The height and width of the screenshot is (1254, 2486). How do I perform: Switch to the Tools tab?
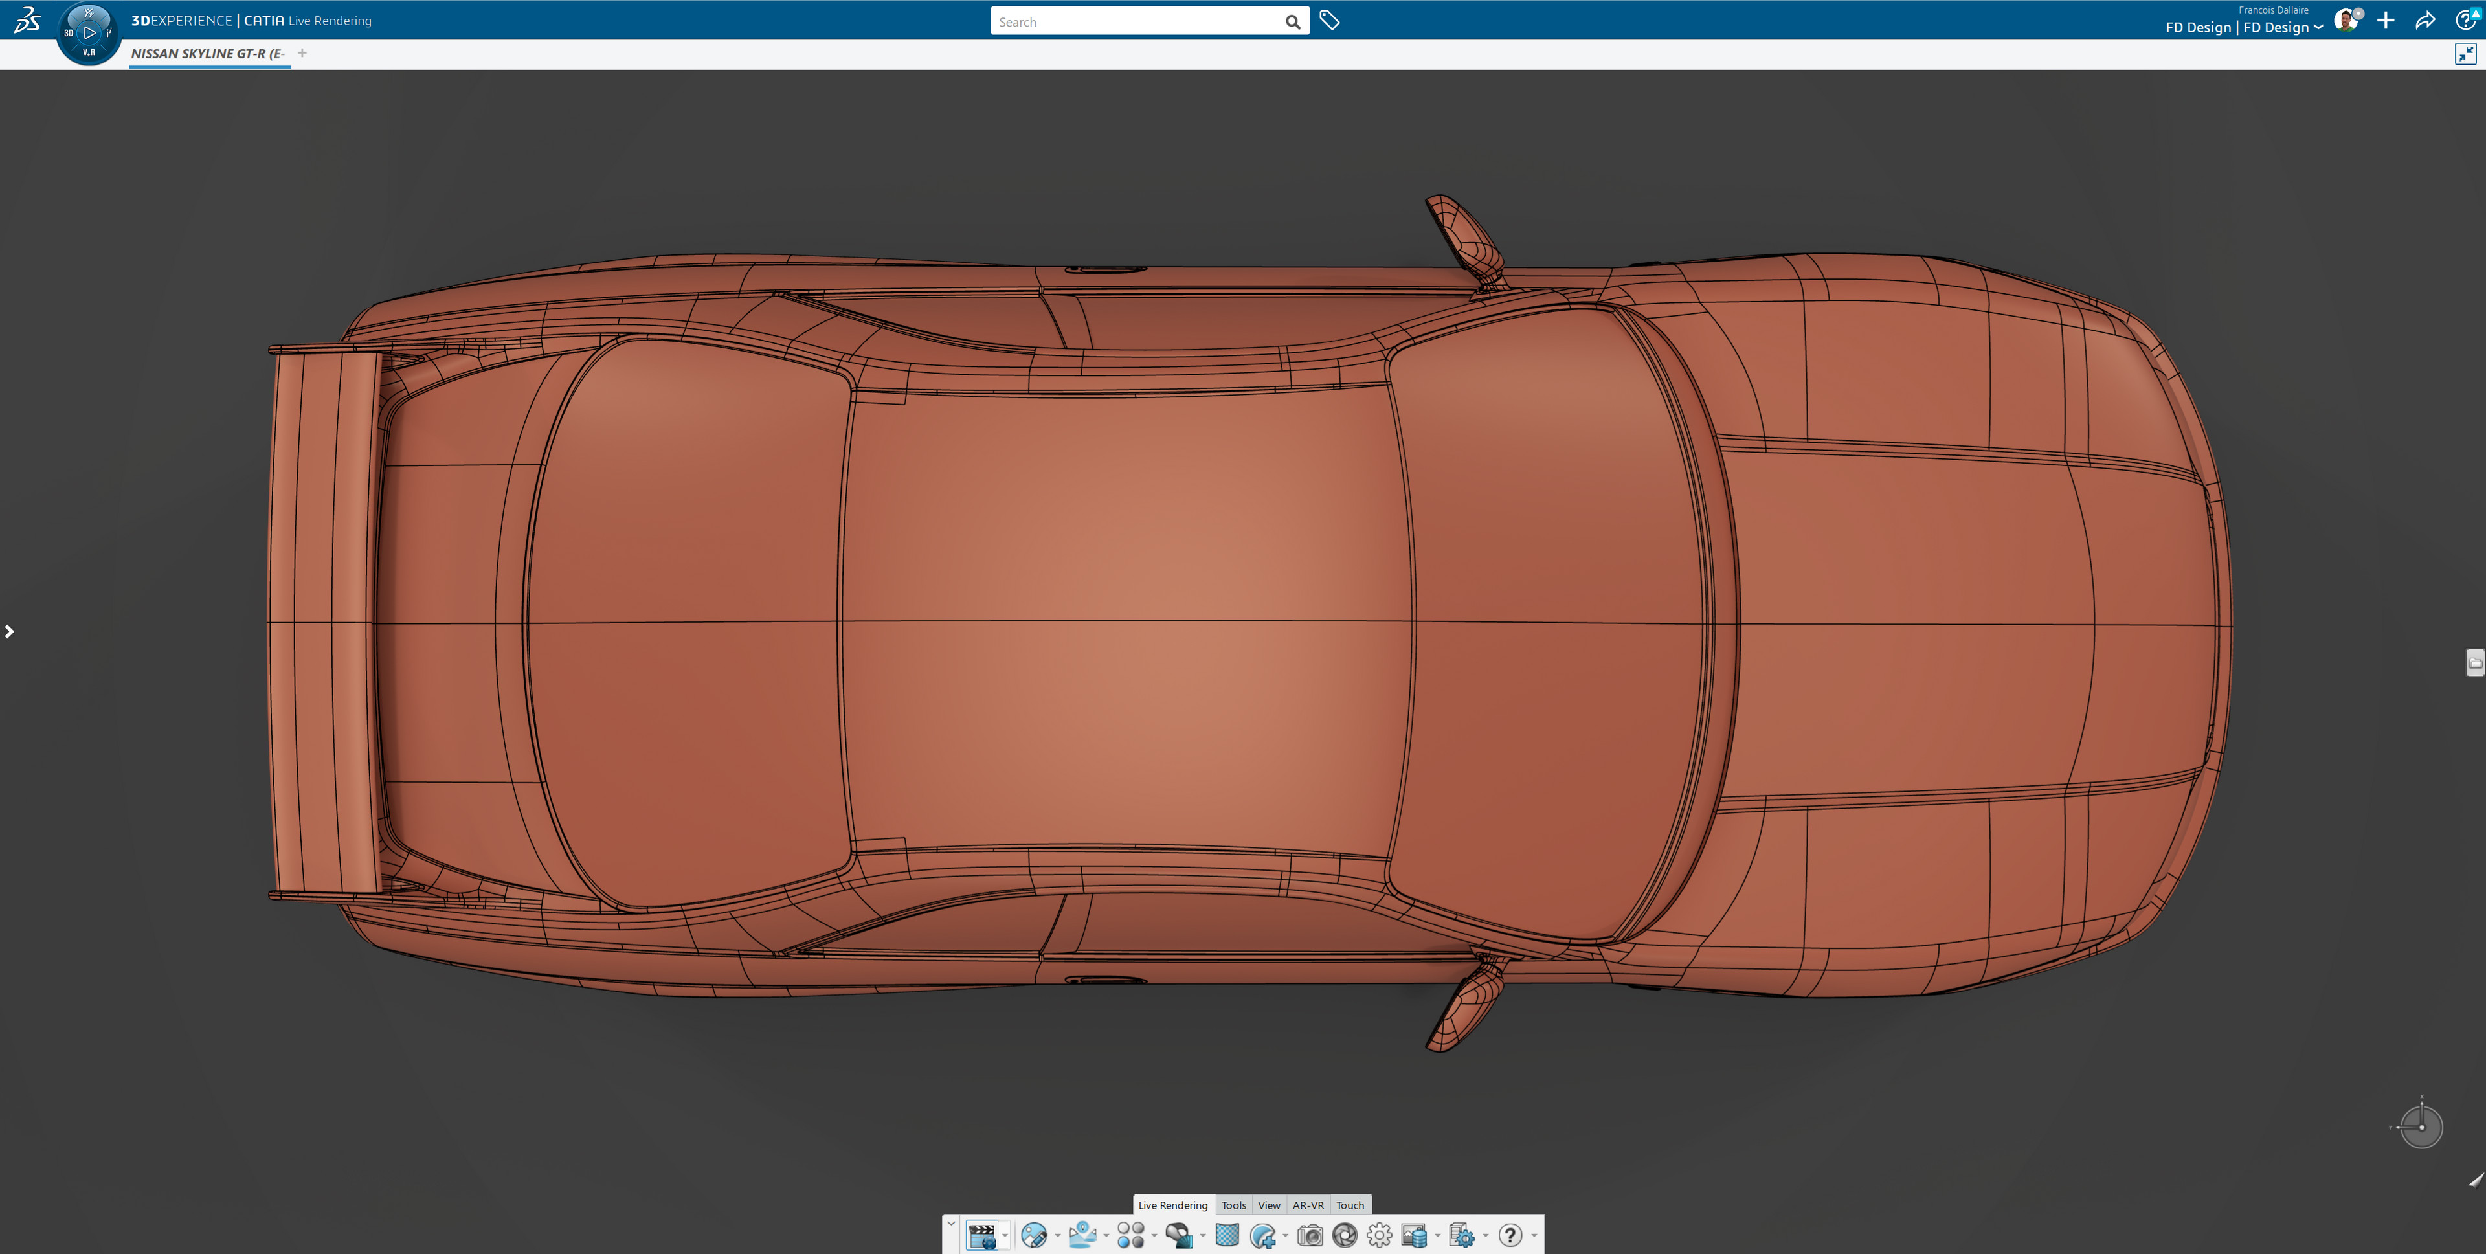(1233, 1205)
